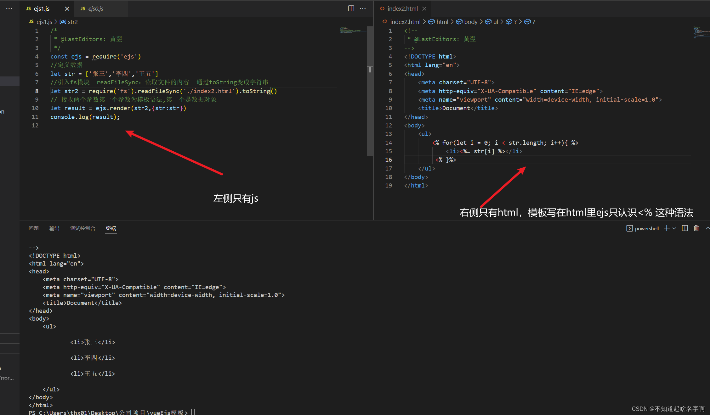Create a new terminal with plus icon
The height and width of the screenshot is (415, 710).
click(x=666, y=228)
